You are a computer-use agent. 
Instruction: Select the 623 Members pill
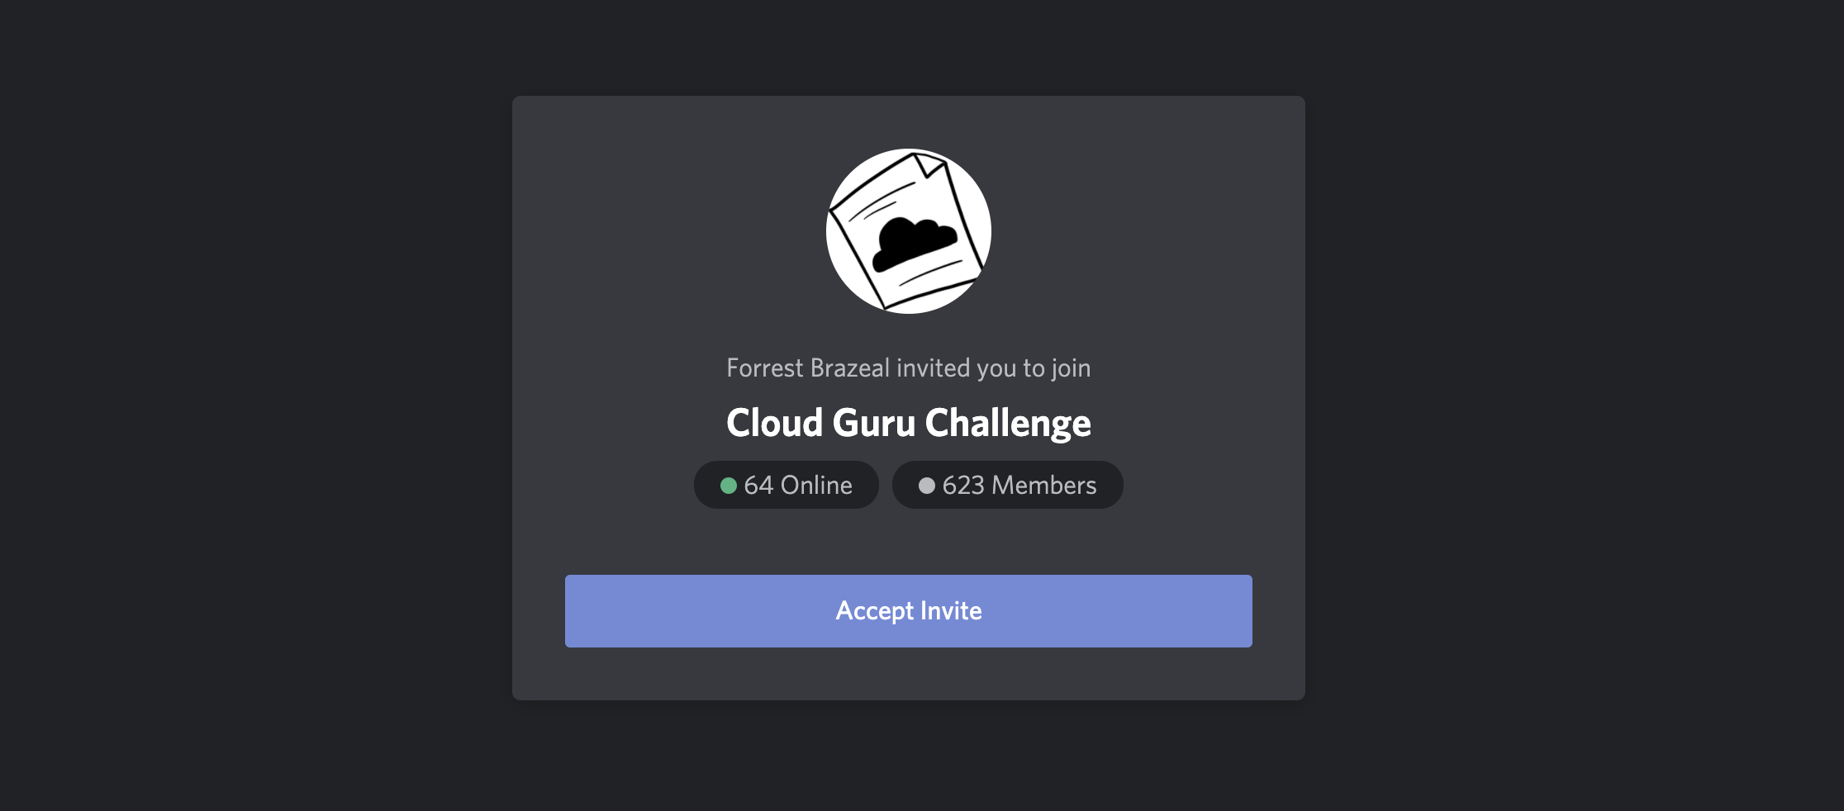[x=1008, y=485]
